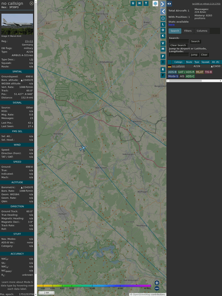Click the ACCURACY section header
The width and height of the screenshot is (222, 296).
[x=17, y=254]
